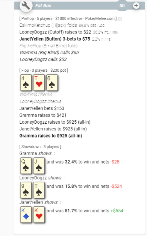Click JanetYellen's king of diamonds card

tap(26, 214)
